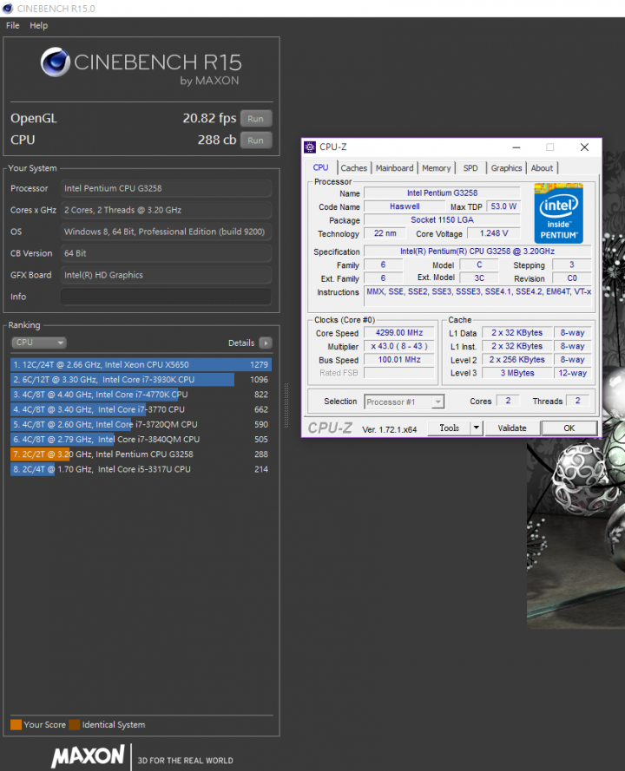The image size is (625, 771).
Task: Switch to the SPD tab in CPU-Z
Action: pyautogui.click(x=470, y=168)
